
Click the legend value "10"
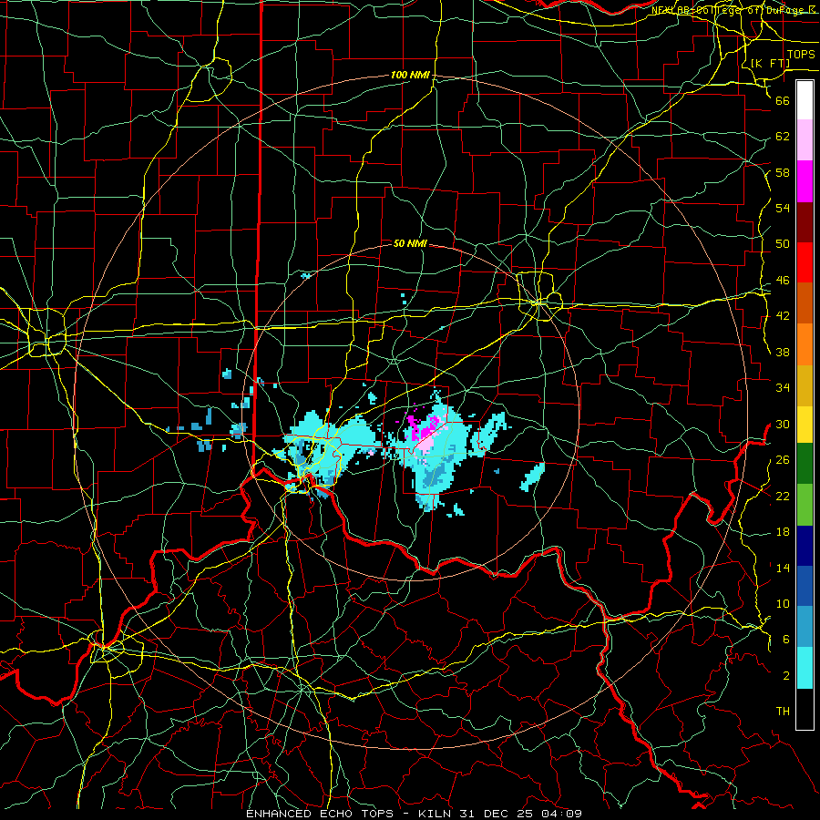[x=783, y=603]
